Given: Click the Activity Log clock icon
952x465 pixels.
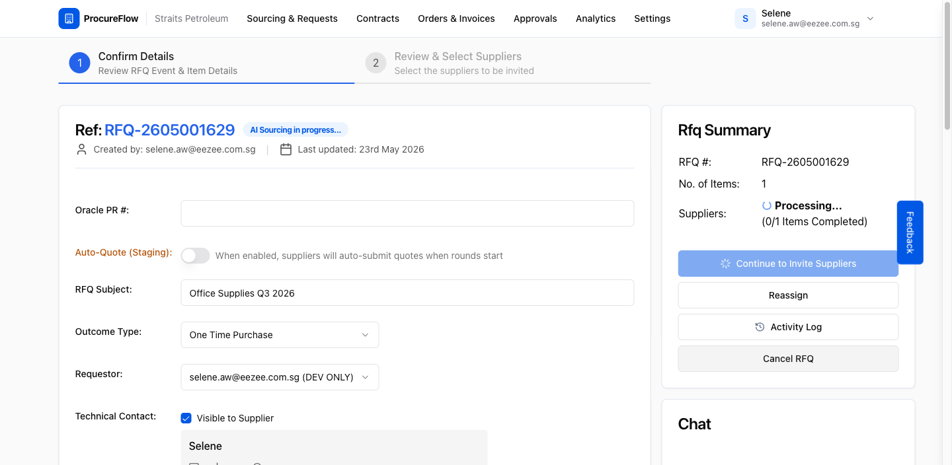Looking at the screenshot, I should pyautogui.click(x=760, y=327).
